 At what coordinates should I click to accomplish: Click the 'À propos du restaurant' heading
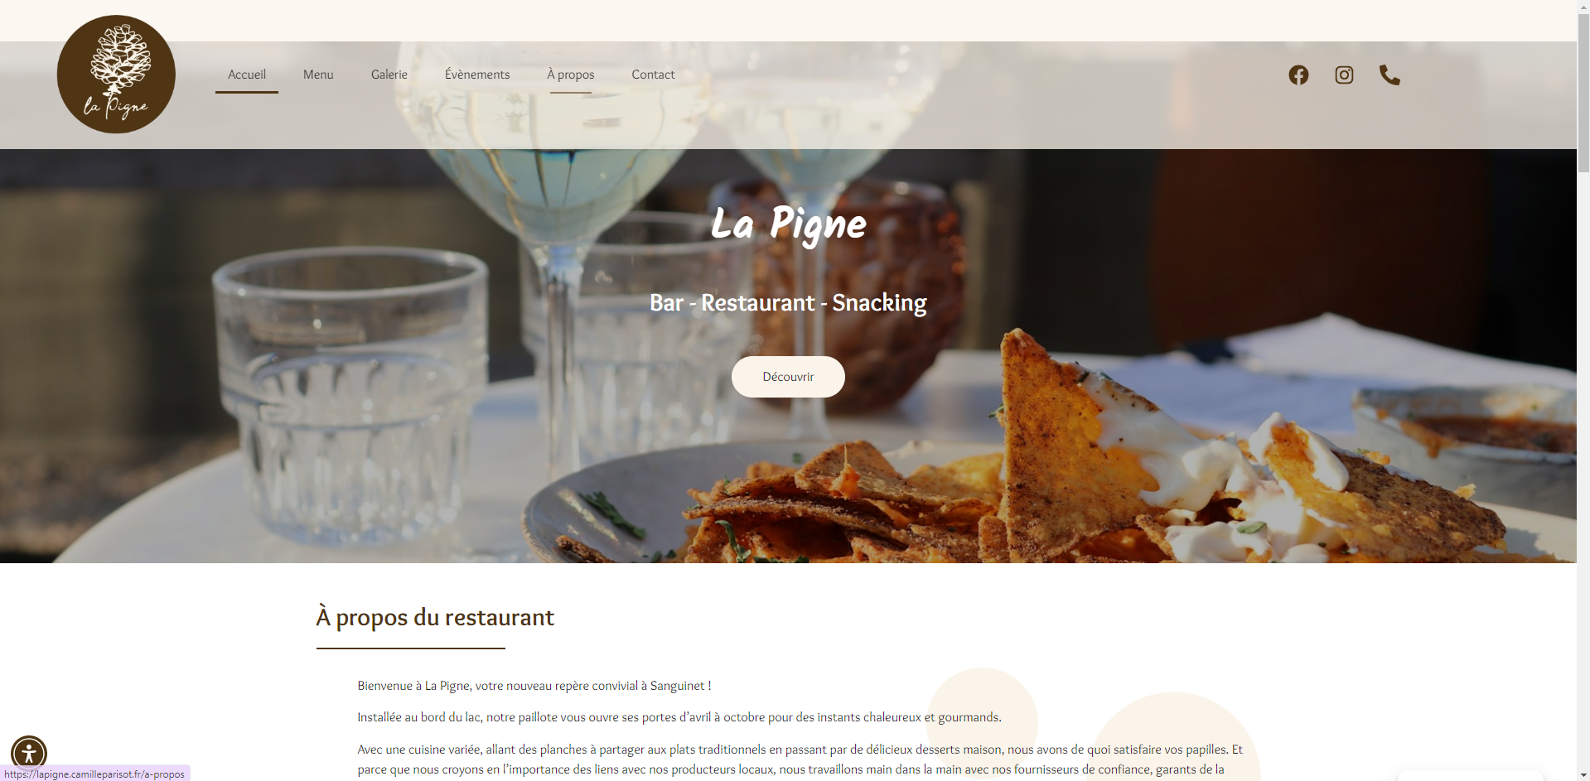(435, 618)
